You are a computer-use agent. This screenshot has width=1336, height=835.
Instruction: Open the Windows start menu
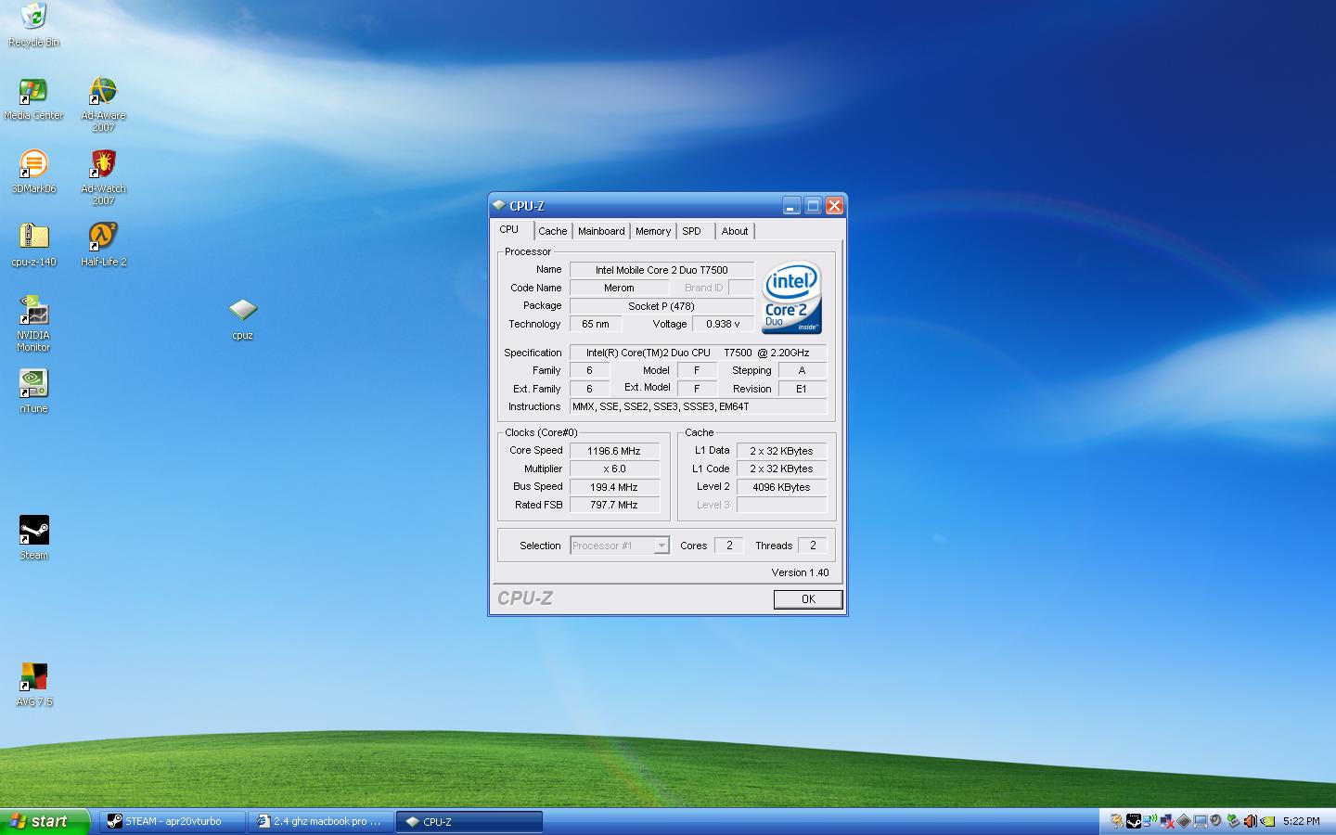tap(45, 821)
